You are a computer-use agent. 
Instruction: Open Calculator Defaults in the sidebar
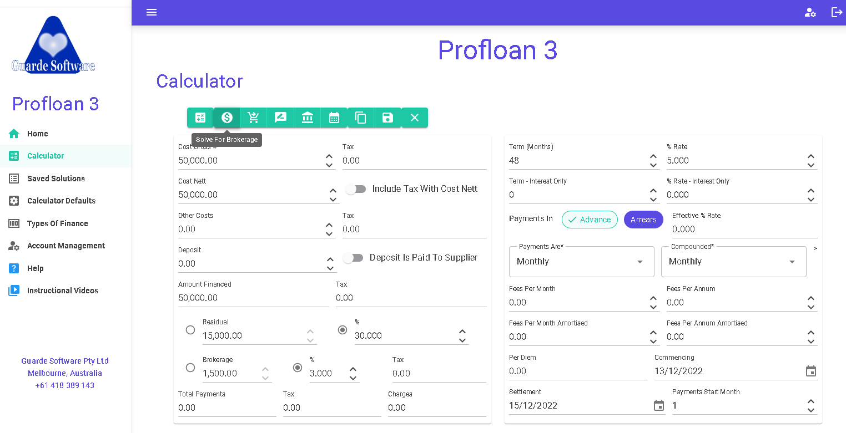[x=66, y=201]
